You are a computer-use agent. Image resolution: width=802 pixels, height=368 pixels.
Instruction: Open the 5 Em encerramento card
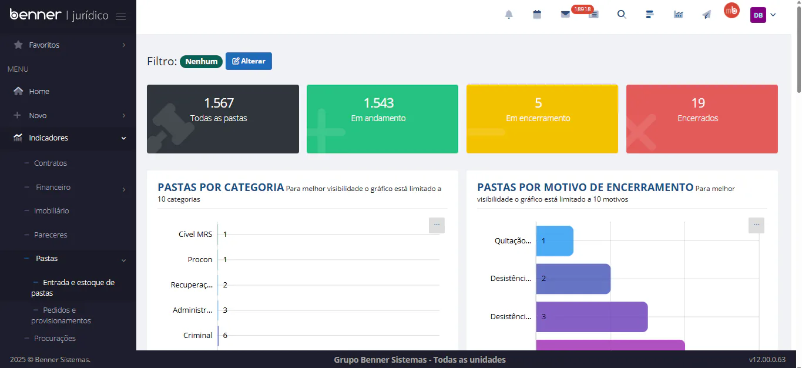pos(542,119)
